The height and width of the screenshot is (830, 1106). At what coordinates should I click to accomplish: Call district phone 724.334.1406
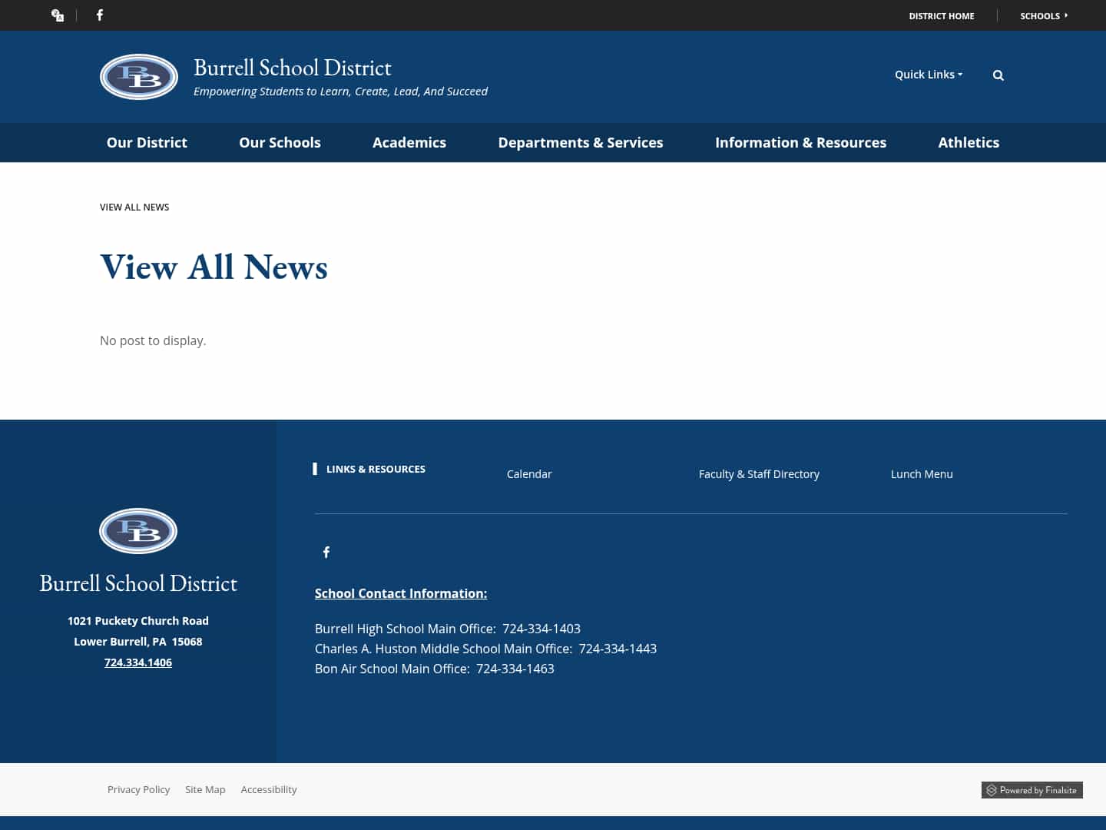point(138,662)
